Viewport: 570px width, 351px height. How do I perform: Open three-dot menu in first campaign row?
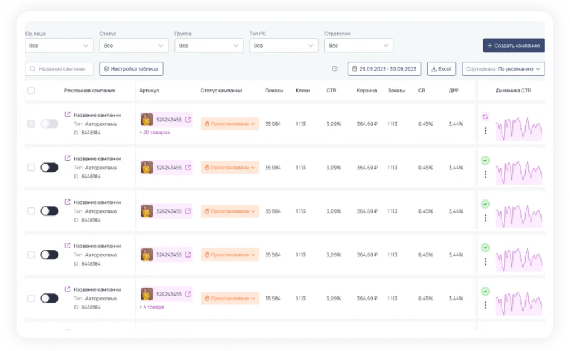[485, 131]
